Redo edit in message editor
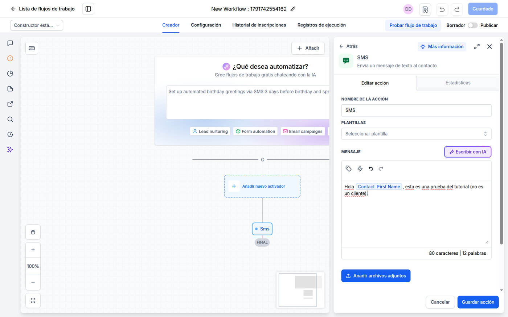The height and width of the screenshot is (317, 508). coord(381,168)
